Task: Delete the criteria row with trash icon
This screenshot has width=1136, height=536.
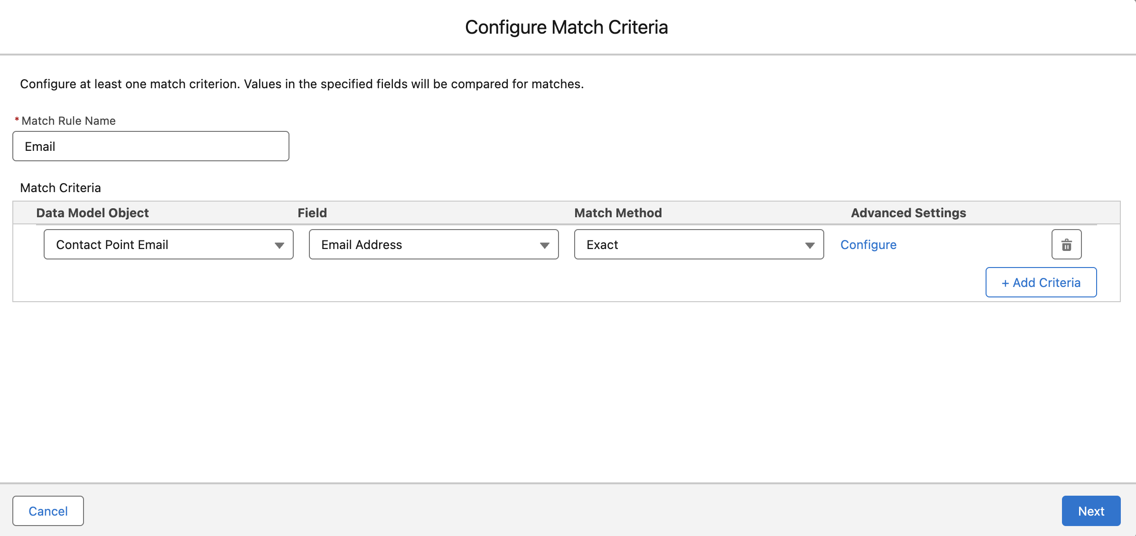Action: point(1066,245)
